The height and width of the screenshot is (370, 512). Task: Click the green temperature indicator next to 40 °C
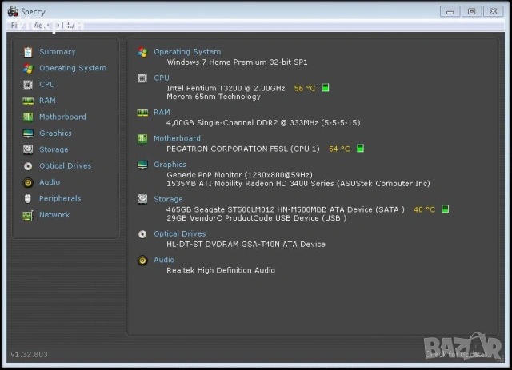click(445, 209)
